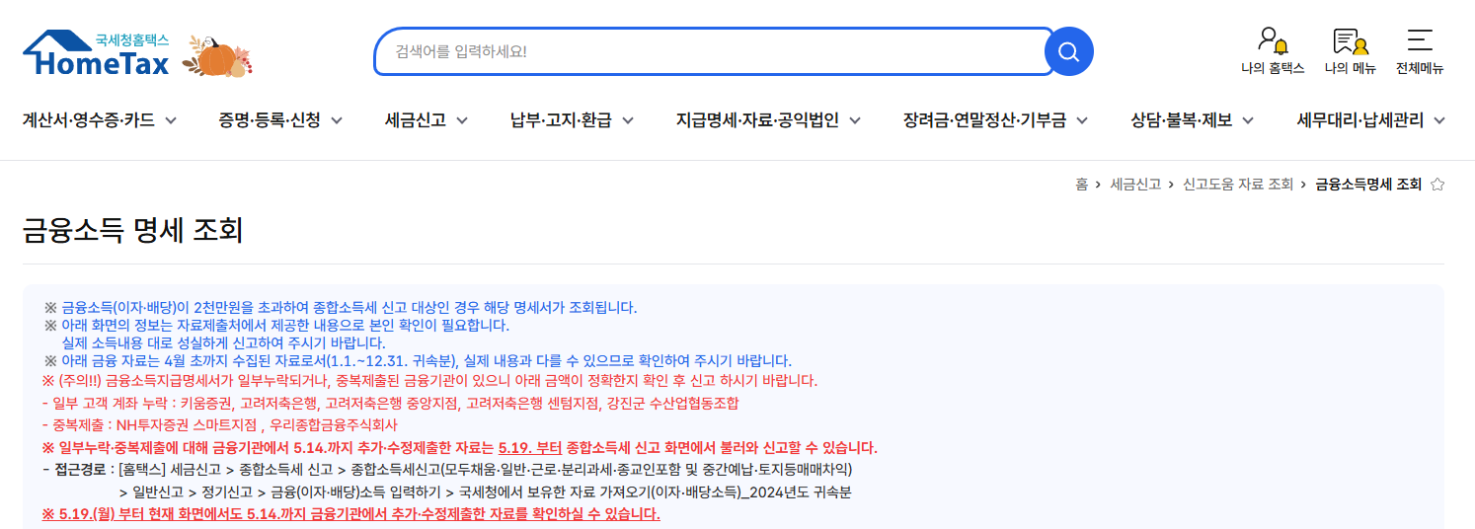1475x529 pixels.
Task: Click the 일반신고 > 정기신고 path line
Action: tap(485, 491)
